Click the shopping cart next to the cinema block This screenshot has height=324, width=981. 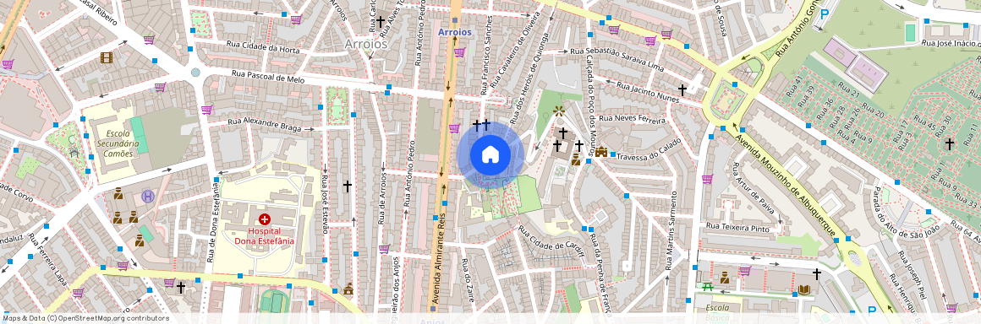click(x=149, y=40)
